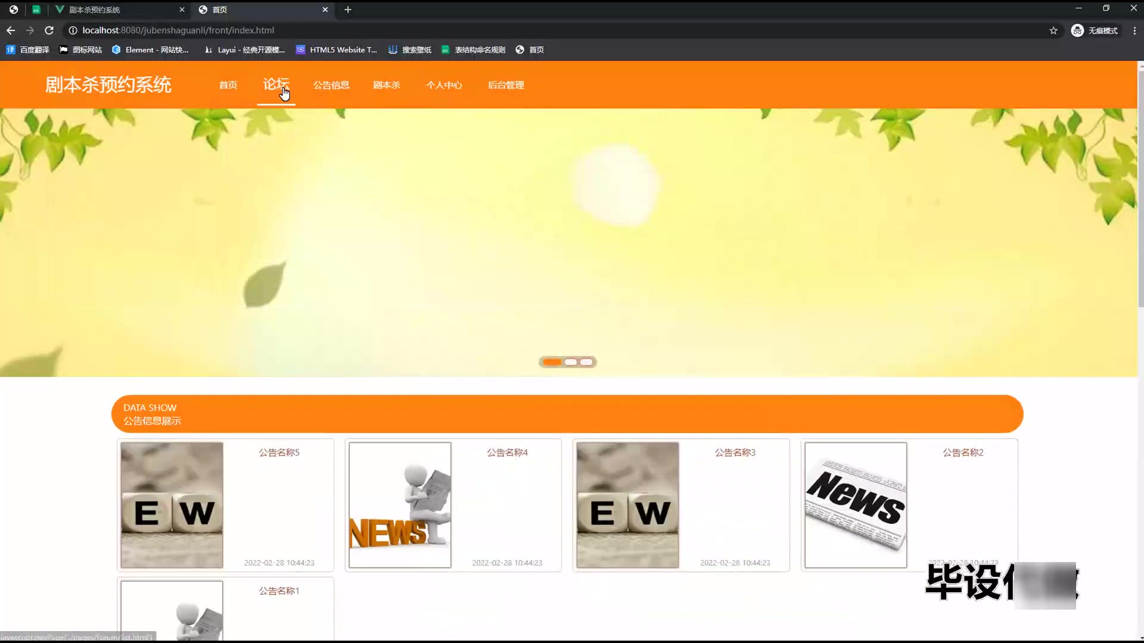The width and height of the screenshot is (1144, 643).
Task: Click the 公告名称5 cube thumbnail
Action: [x=172, y=505]
